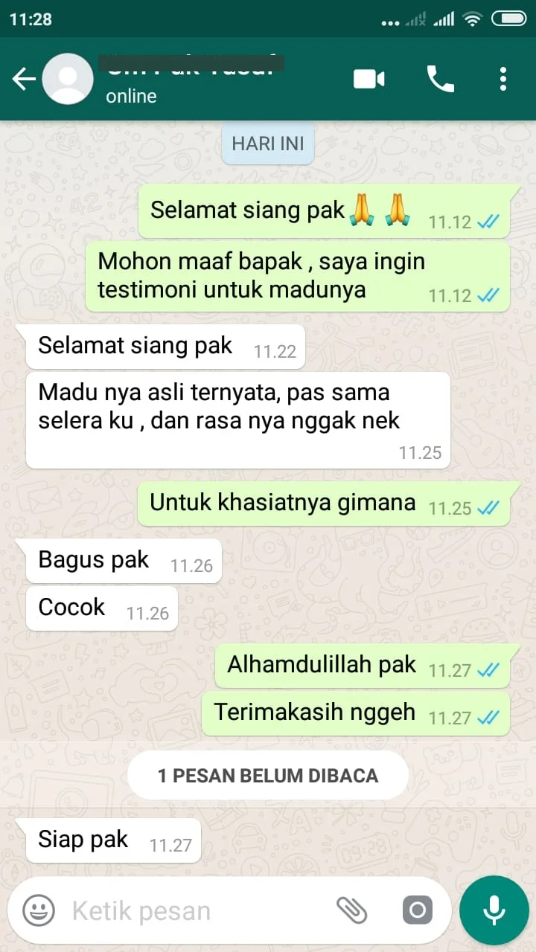The width and height of the screenshot is (536, 952).
Task: Select the 'Untuk khasiatnya gimana' message
Action: (x=324, y=504)
